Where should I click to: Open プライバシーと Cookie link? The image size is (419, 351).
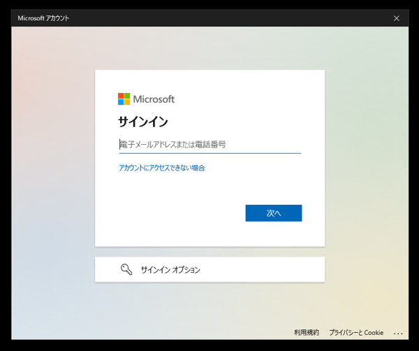point(356,333)
